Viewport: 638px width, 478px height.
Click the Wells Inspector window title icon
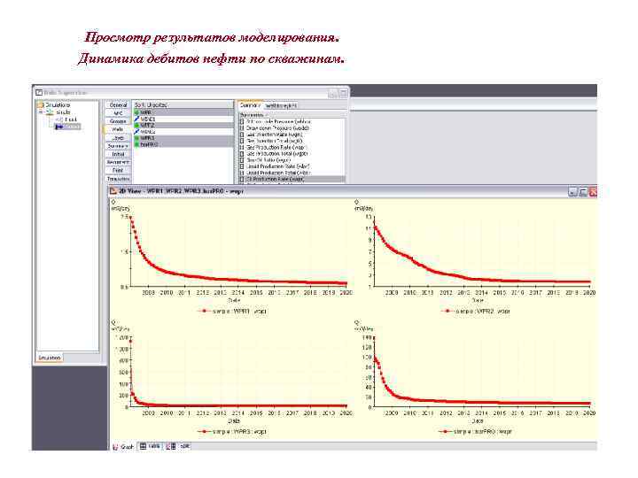[39, 92]
